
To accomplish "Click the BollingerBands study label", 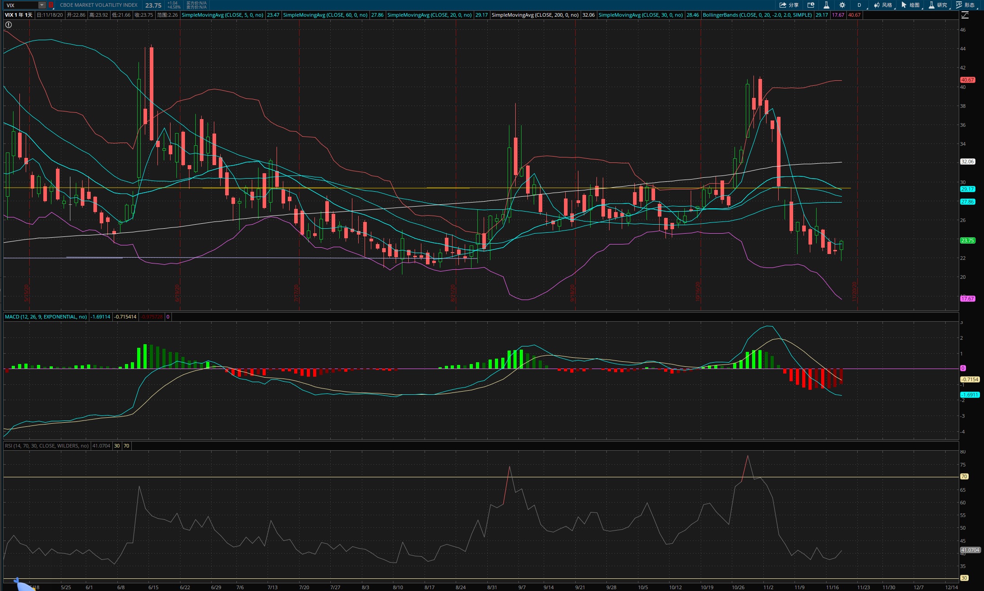I will coord(758,15).
